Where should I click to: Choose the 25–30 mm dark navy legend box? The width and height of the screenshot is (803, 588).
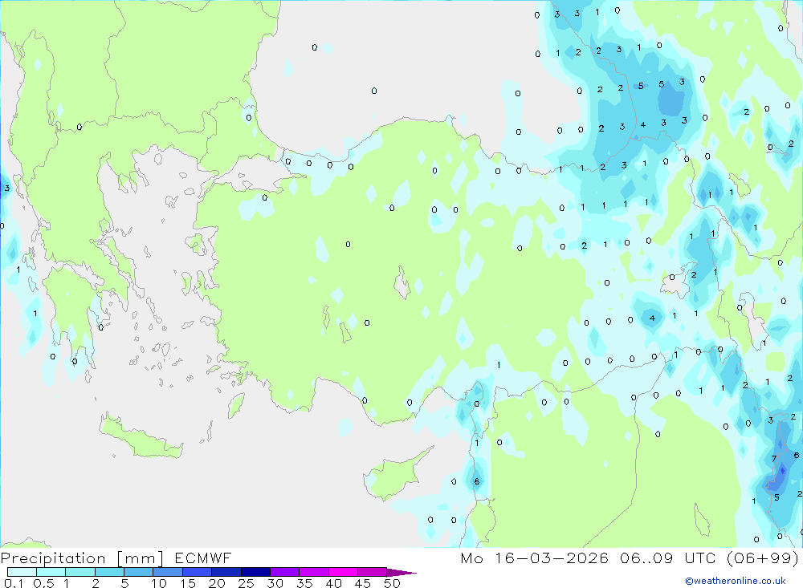click(x=255, y=572)
